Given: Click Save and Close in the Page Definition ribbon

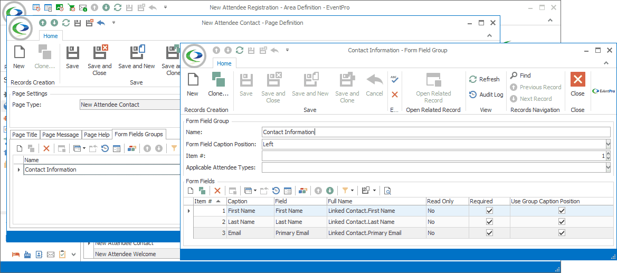Looking at the screenshot, I should point(100,60).
